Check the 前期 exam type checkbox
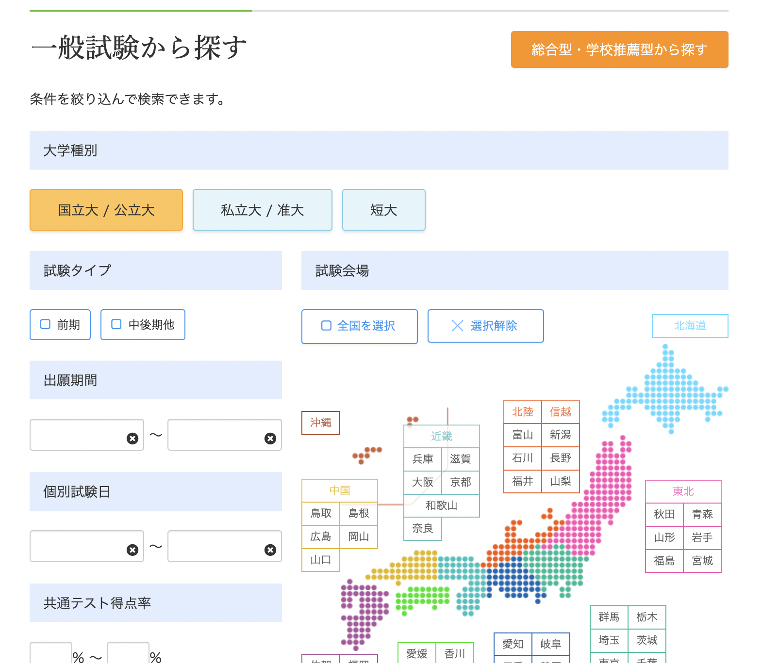762x663 pixels. coord(46,324)
